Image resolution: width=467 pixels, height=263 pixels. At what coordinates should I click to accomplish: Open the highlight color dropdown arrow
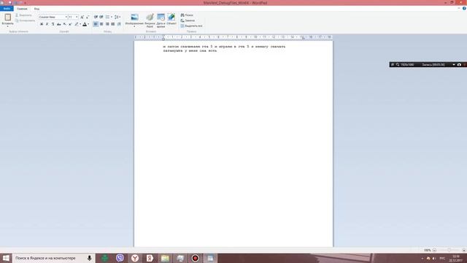(80, 24)
